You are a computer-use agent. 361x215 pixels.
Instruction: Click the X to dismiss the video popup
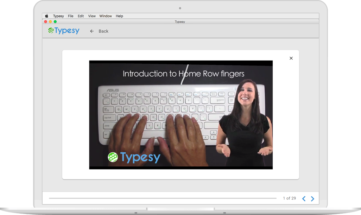click(x=291, y=58)
